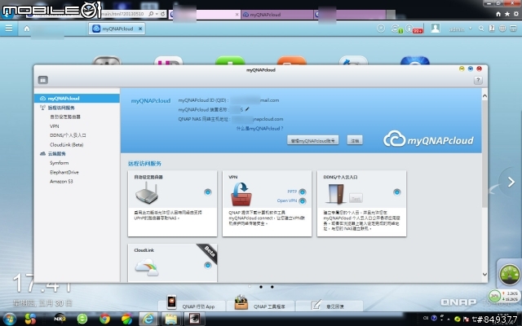Toggle the OpenVPN status switch
This screenshot has height=326, width=522.
tap(303, 201)
